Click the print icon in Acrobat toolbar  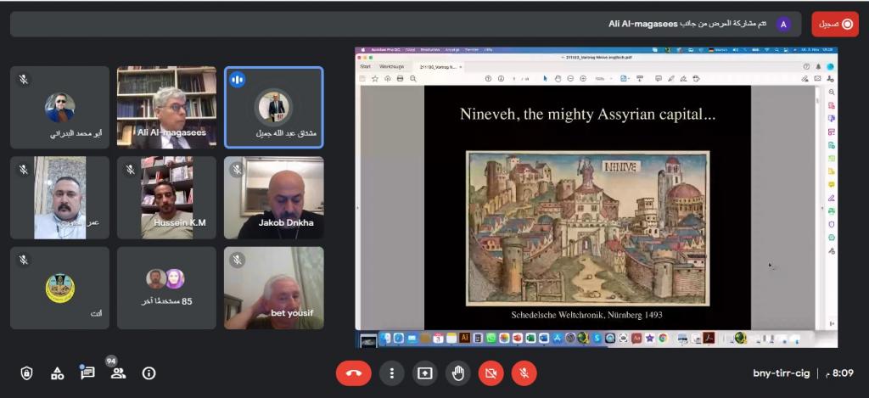pyautogui.click(x=400, y=79)
